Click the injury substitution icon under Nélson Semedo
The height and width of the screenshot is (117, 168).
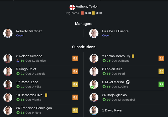(18, 61)
